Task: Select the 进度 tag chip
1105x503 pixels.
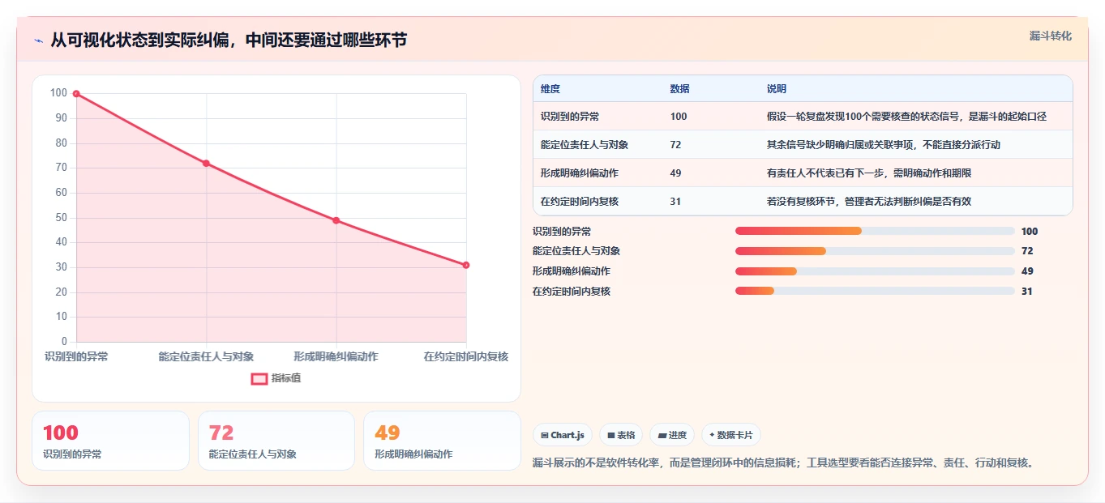Action: coord(672,435)
